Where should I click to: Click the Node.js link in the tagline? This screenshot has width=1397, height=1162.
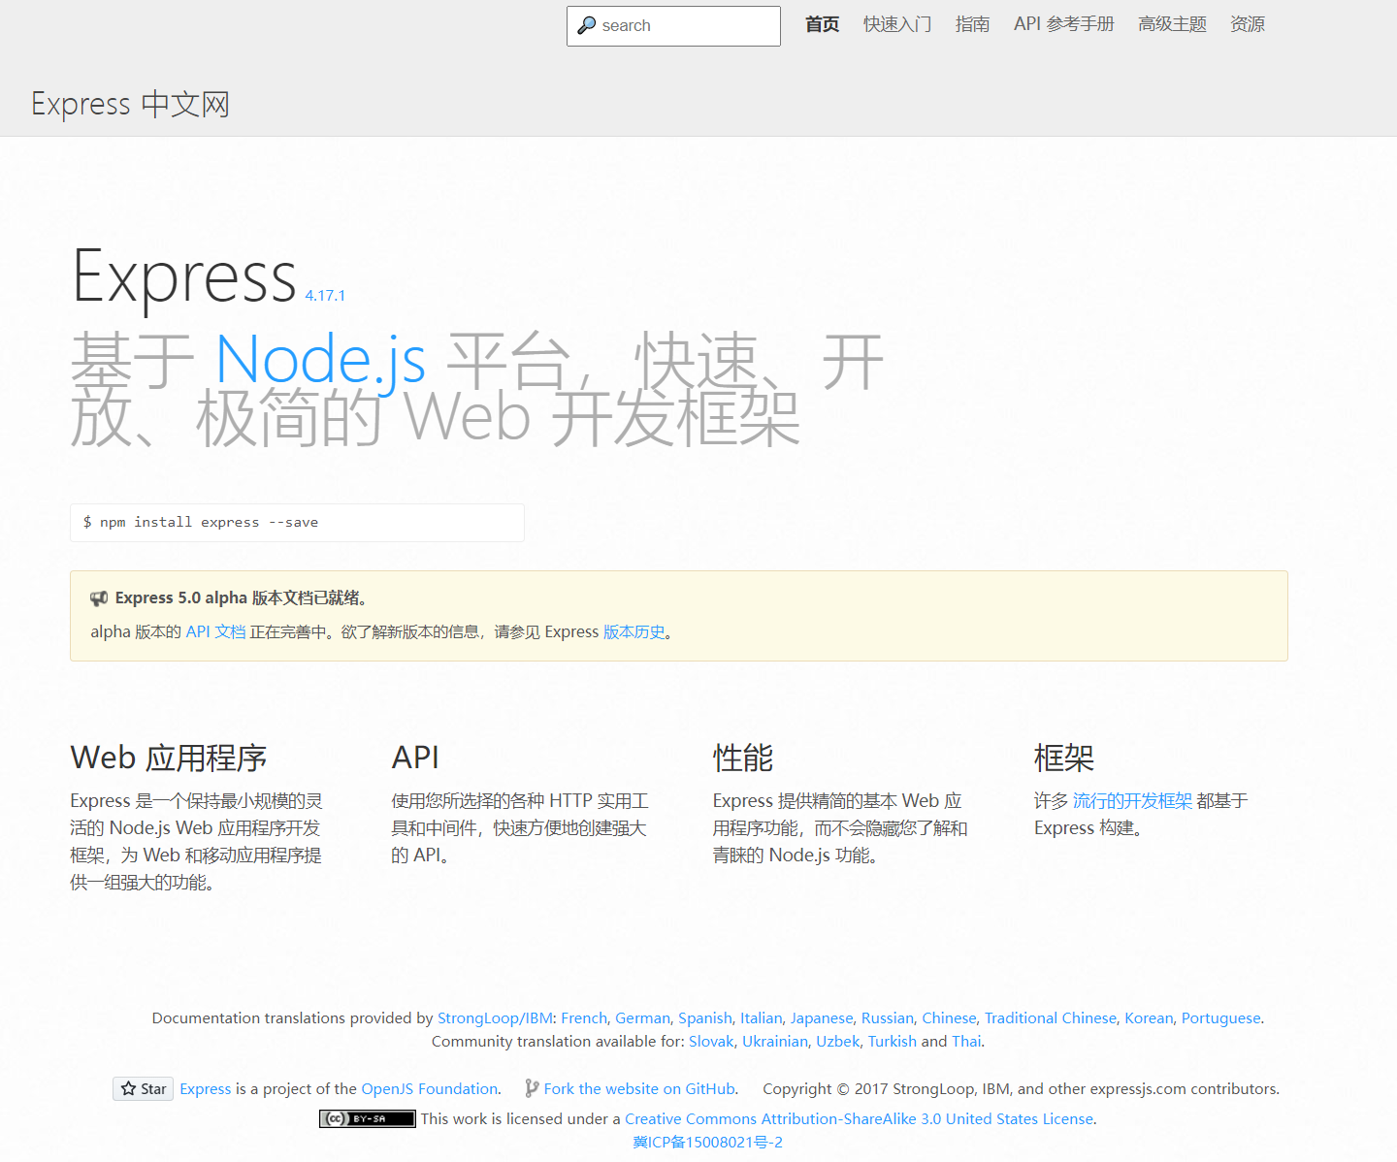coord(320,361)
